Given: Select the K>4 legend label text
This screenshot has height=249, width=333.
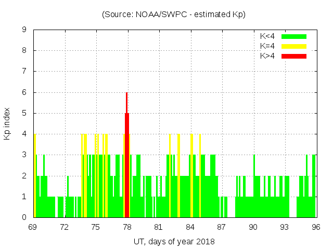Looking at the screenshot, I should [x=267, y=56].
